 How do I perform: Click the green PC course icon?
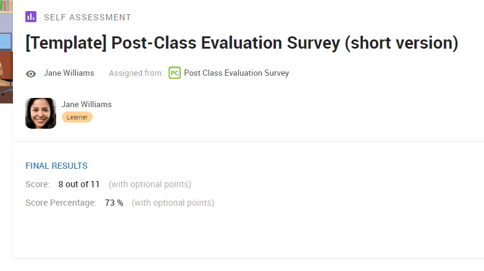tap(175, 73)
